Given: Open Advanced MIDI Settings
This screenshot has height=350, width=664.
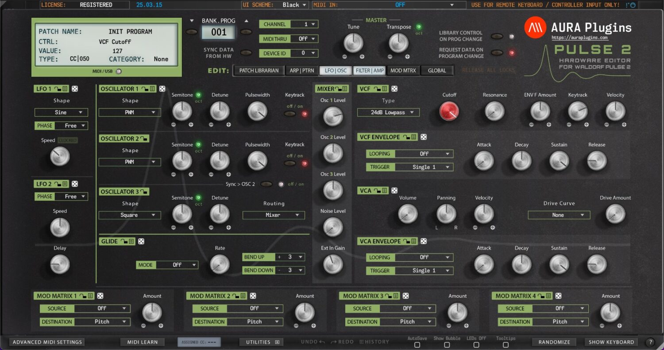Looking at the screenshot, I should 47,342.
